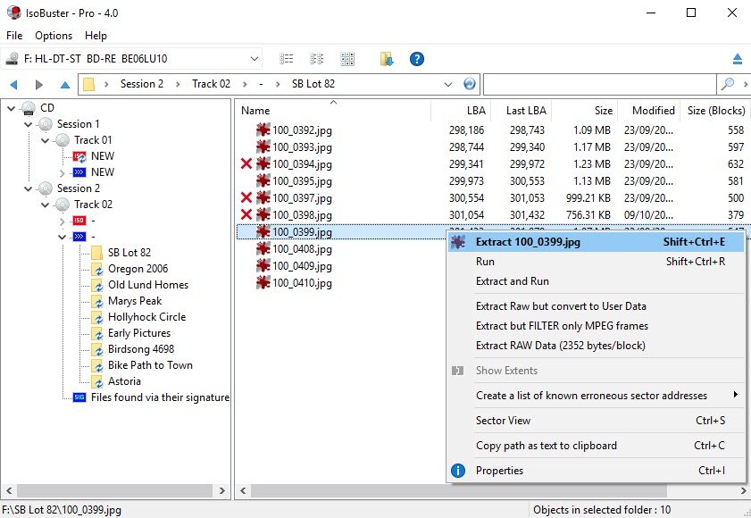Select file 100_0408.jpg
The width and height of the screenshot is (751, 518).
pos(302,249)
